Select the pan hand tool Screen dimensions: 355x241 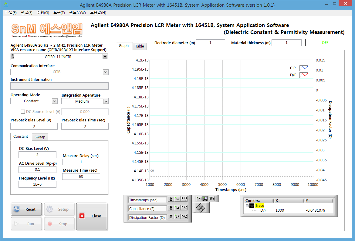[x=212, y=199]
